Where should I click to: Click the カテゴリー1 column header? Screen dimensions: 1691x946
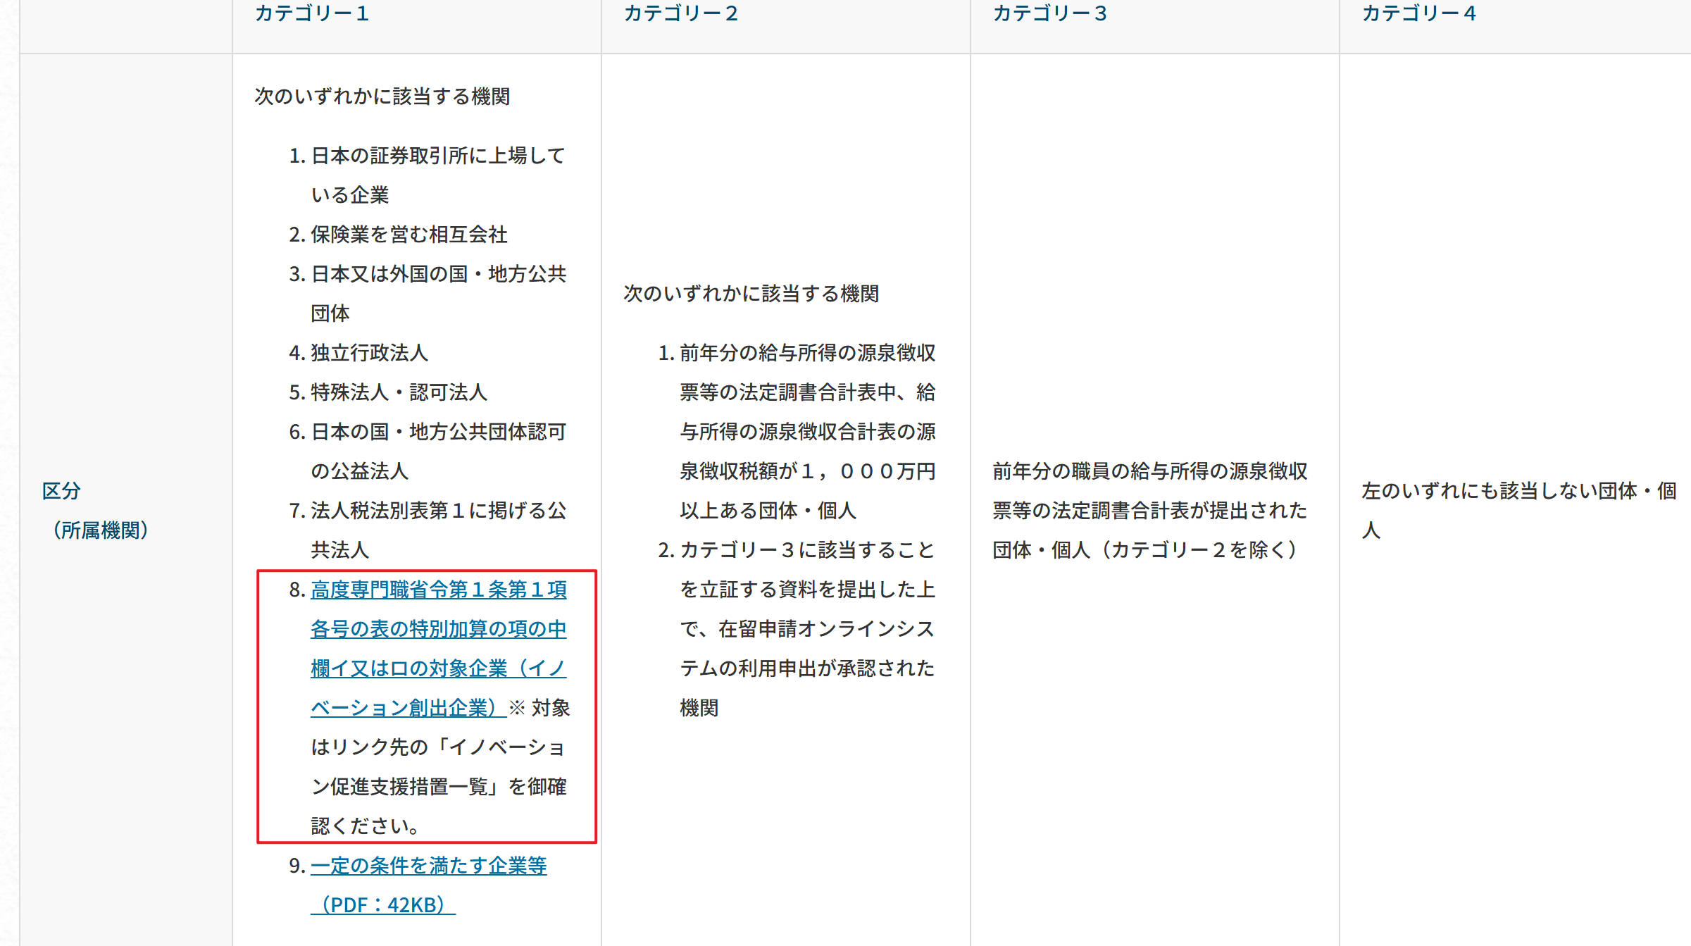click(x=312, y=14)
